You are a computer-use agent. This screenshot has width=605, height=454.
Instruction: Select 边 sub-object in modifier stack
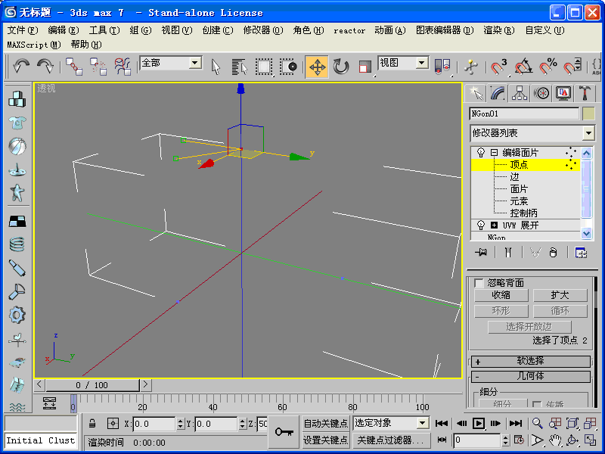tap(514, 176)
